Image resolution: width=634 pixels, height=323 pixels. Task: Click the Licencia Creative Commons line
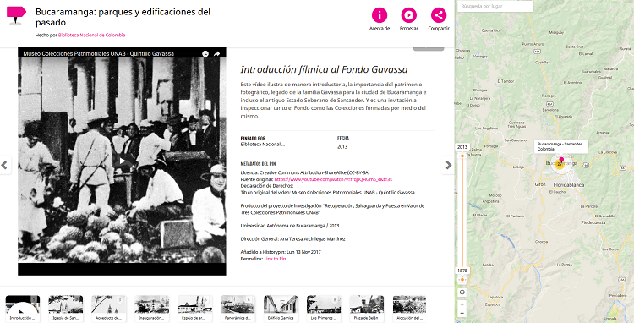(305, 172)
